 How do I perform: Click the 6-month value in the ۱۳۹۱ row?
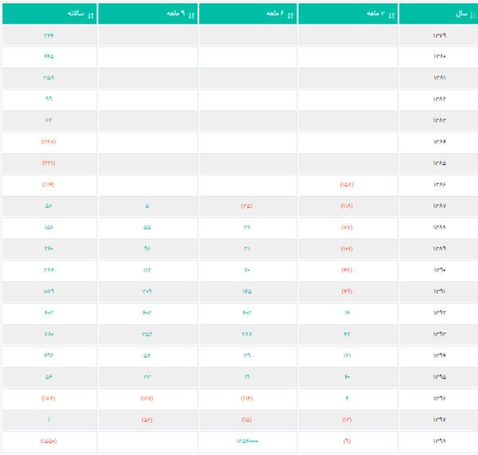[x=247, y=292]
